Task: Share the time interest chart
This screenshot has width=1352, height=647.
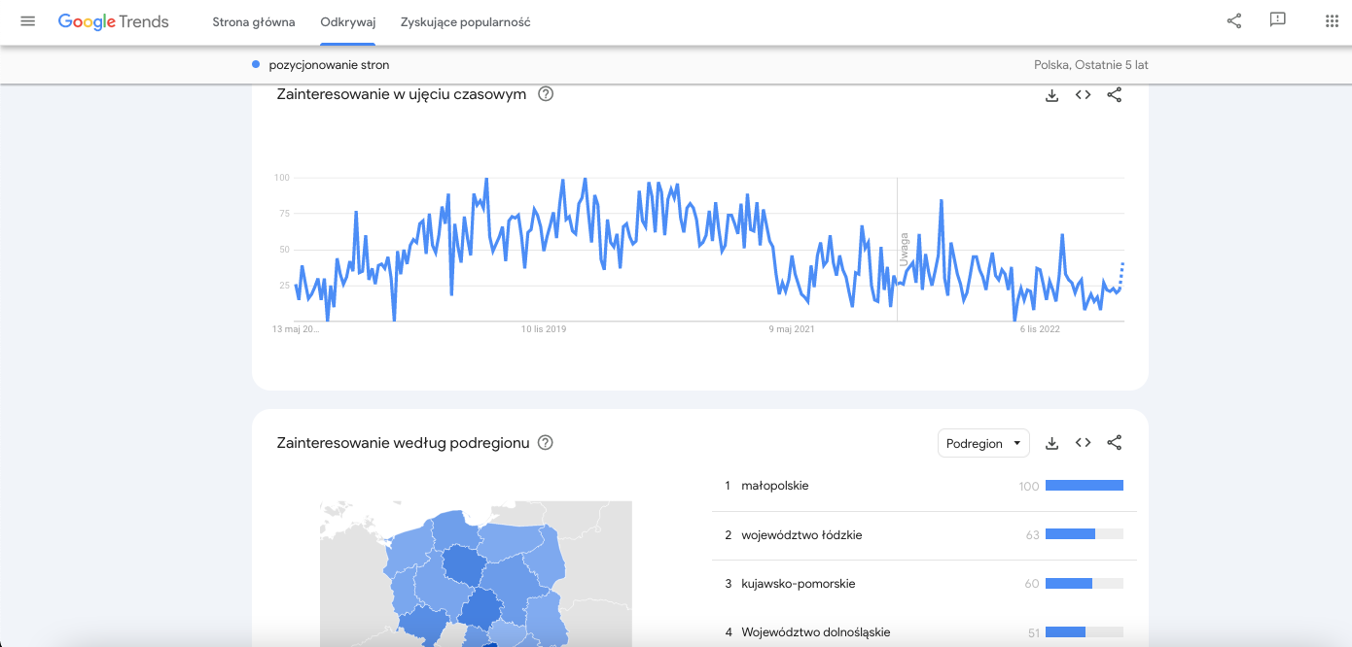Action: pyautogui.click(x=1115, y=95)
